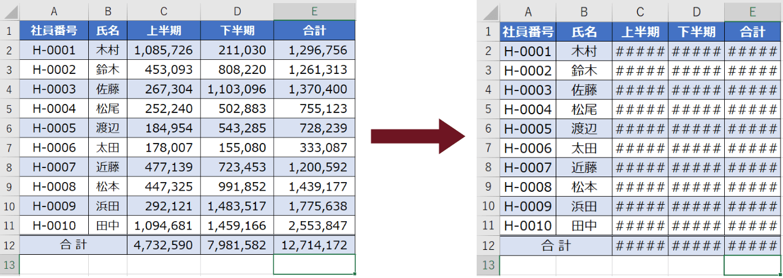Click cell containing 1,085,726
The image size is (783, 278).
(x=164, y=50)
